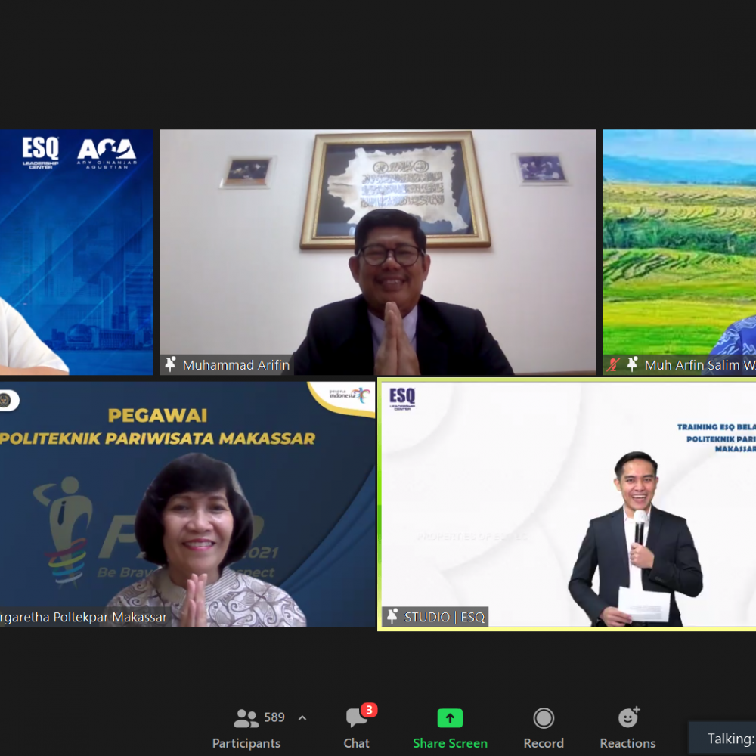Click pin icon beside Muh Arfin Salim
The width and height of the screenshot is (756, 756).
pos(632,364)
